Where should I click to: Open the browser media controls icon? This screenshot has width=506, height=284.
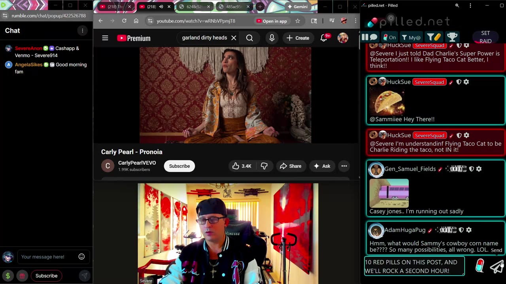click(x=332, y=21)
